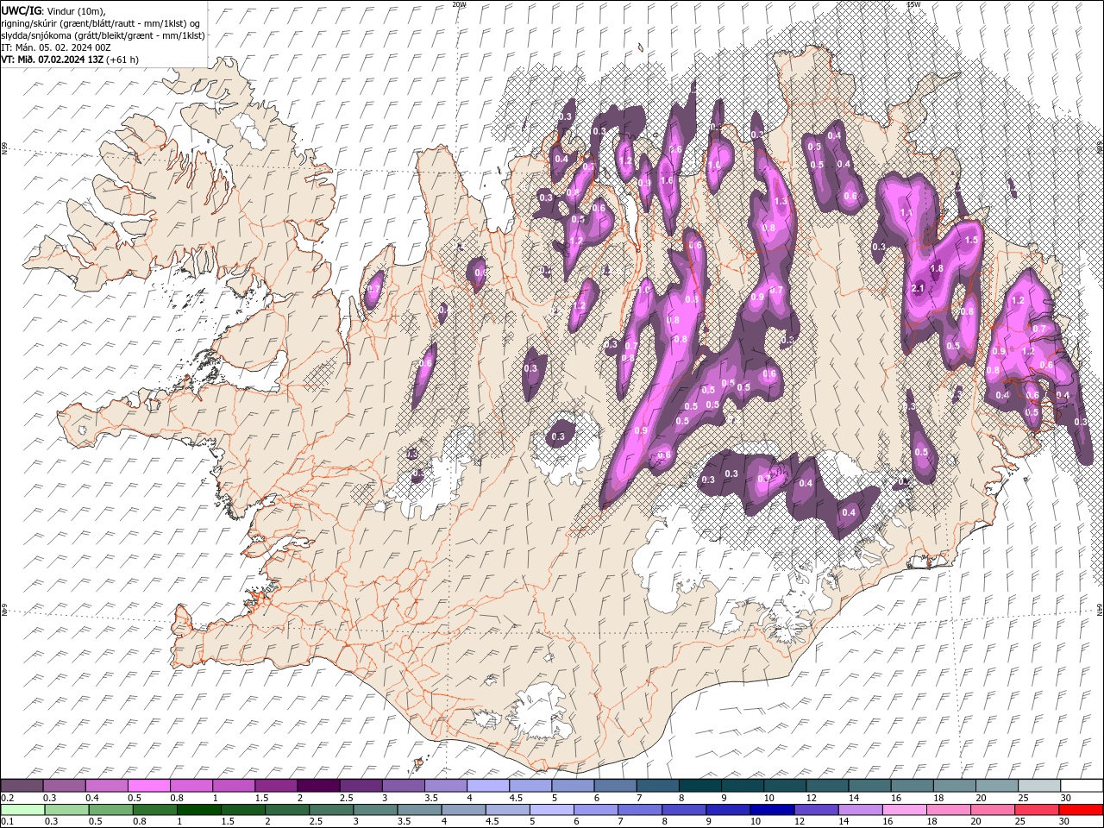Click the 0.2 swatch in the upper legend row
This screenshot has height=828, width=1104.
click(x=22, y=786)
